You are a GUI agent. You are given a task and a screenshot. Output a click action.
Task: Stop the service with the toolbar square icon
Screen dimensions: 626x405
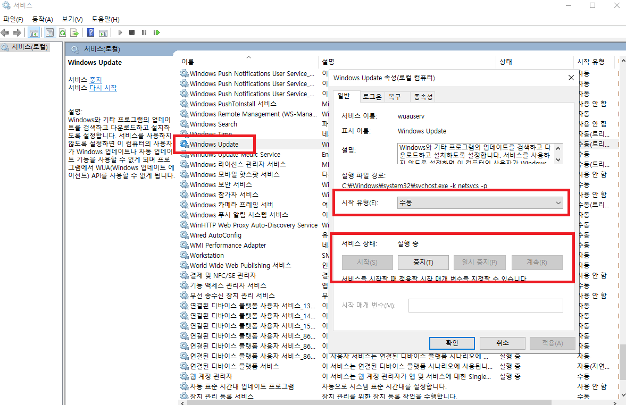pyautogui.click(x=132, y=33)
